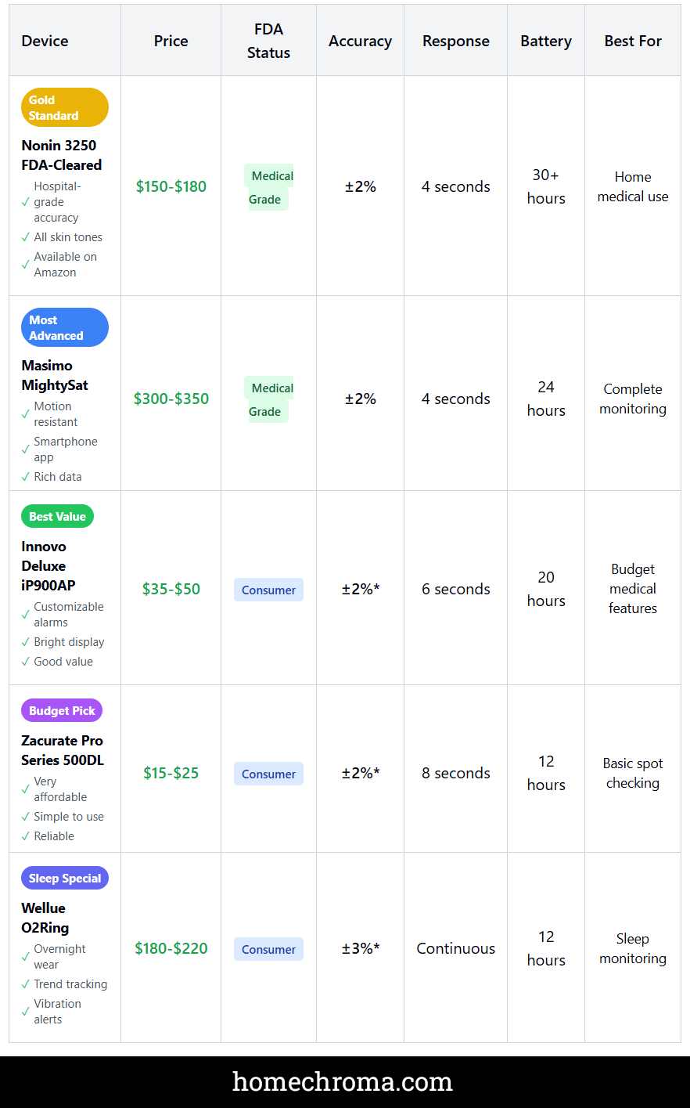The image size is (690, 1108).
Task: Click the Device column header
Action: [45, 41]
